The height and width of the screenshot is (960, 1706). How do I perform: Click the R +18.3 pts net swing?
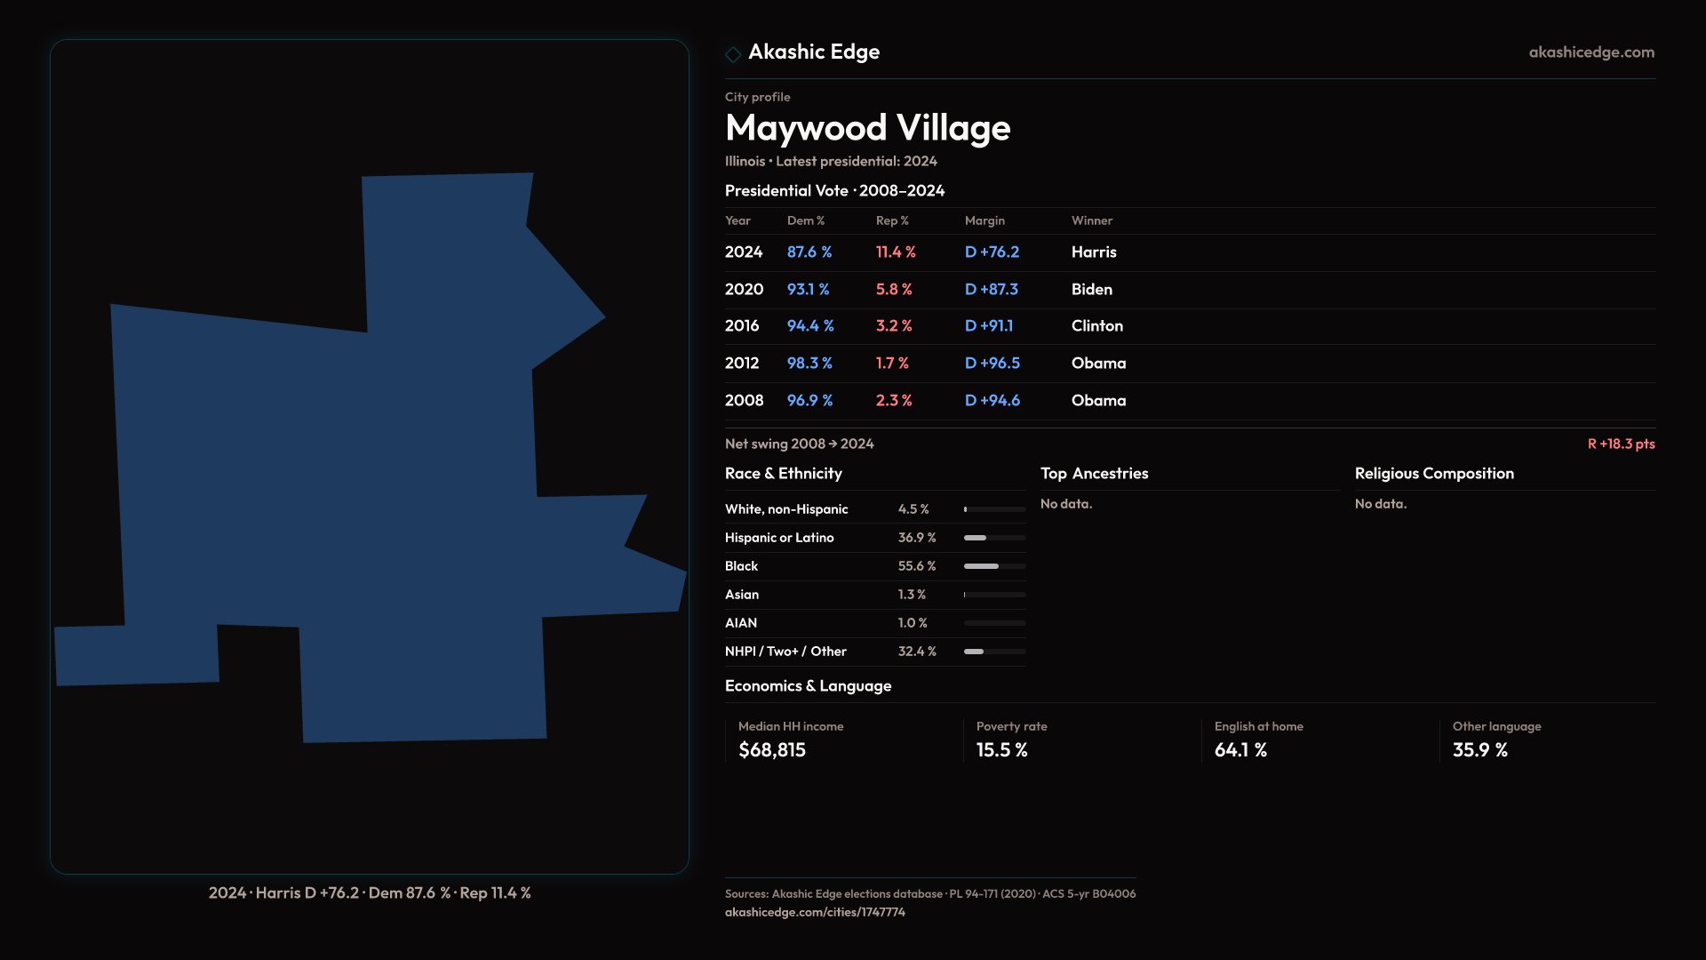pos(1620,444)
